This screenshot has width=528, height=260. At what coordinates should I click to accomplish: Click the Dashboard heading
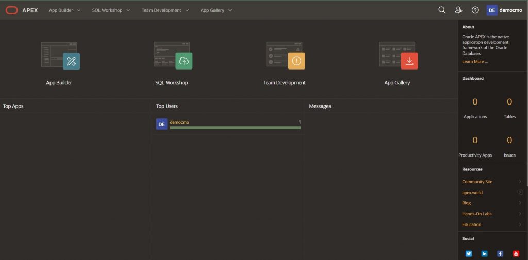pos(473,78)
